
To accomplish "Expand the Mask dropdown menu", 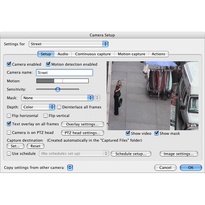I will coord(57,98).
